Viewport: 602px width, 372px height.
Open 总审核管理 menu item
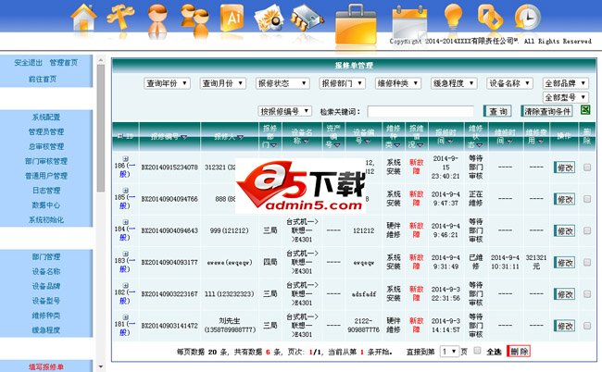coord(46,146)
